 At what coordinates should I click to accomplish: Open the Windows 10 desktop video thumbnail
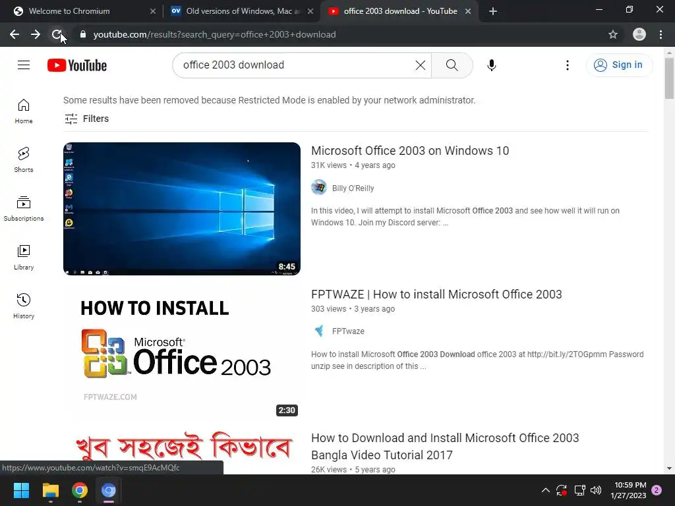182,209
